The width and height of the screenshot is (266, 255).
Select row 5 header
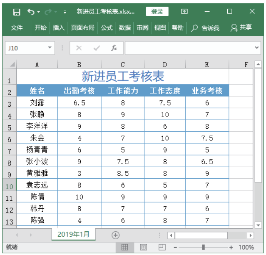[x=9, y=126]
